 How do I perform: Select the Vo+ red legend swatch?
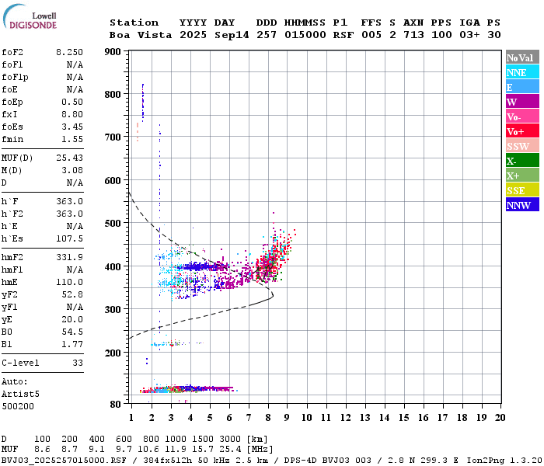pos(522,131)
